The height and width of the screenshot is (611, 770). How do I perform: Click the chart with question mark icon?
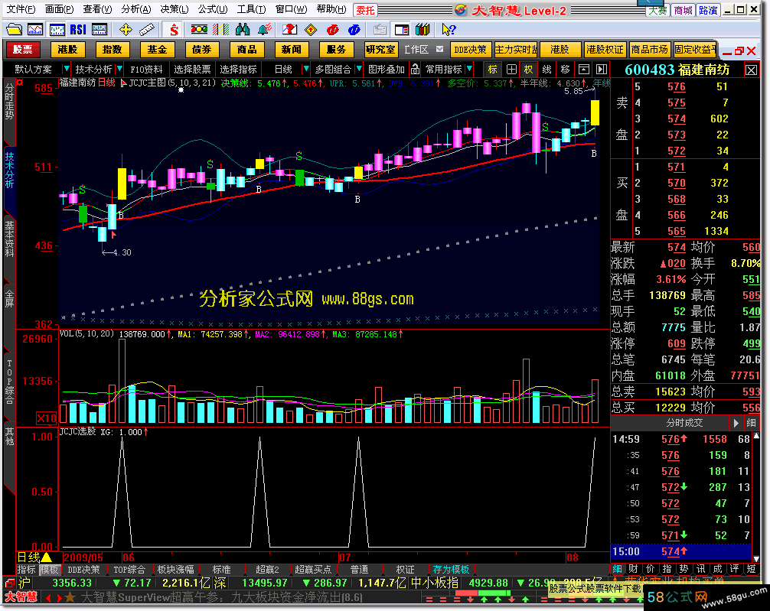(x=289, y=30)
